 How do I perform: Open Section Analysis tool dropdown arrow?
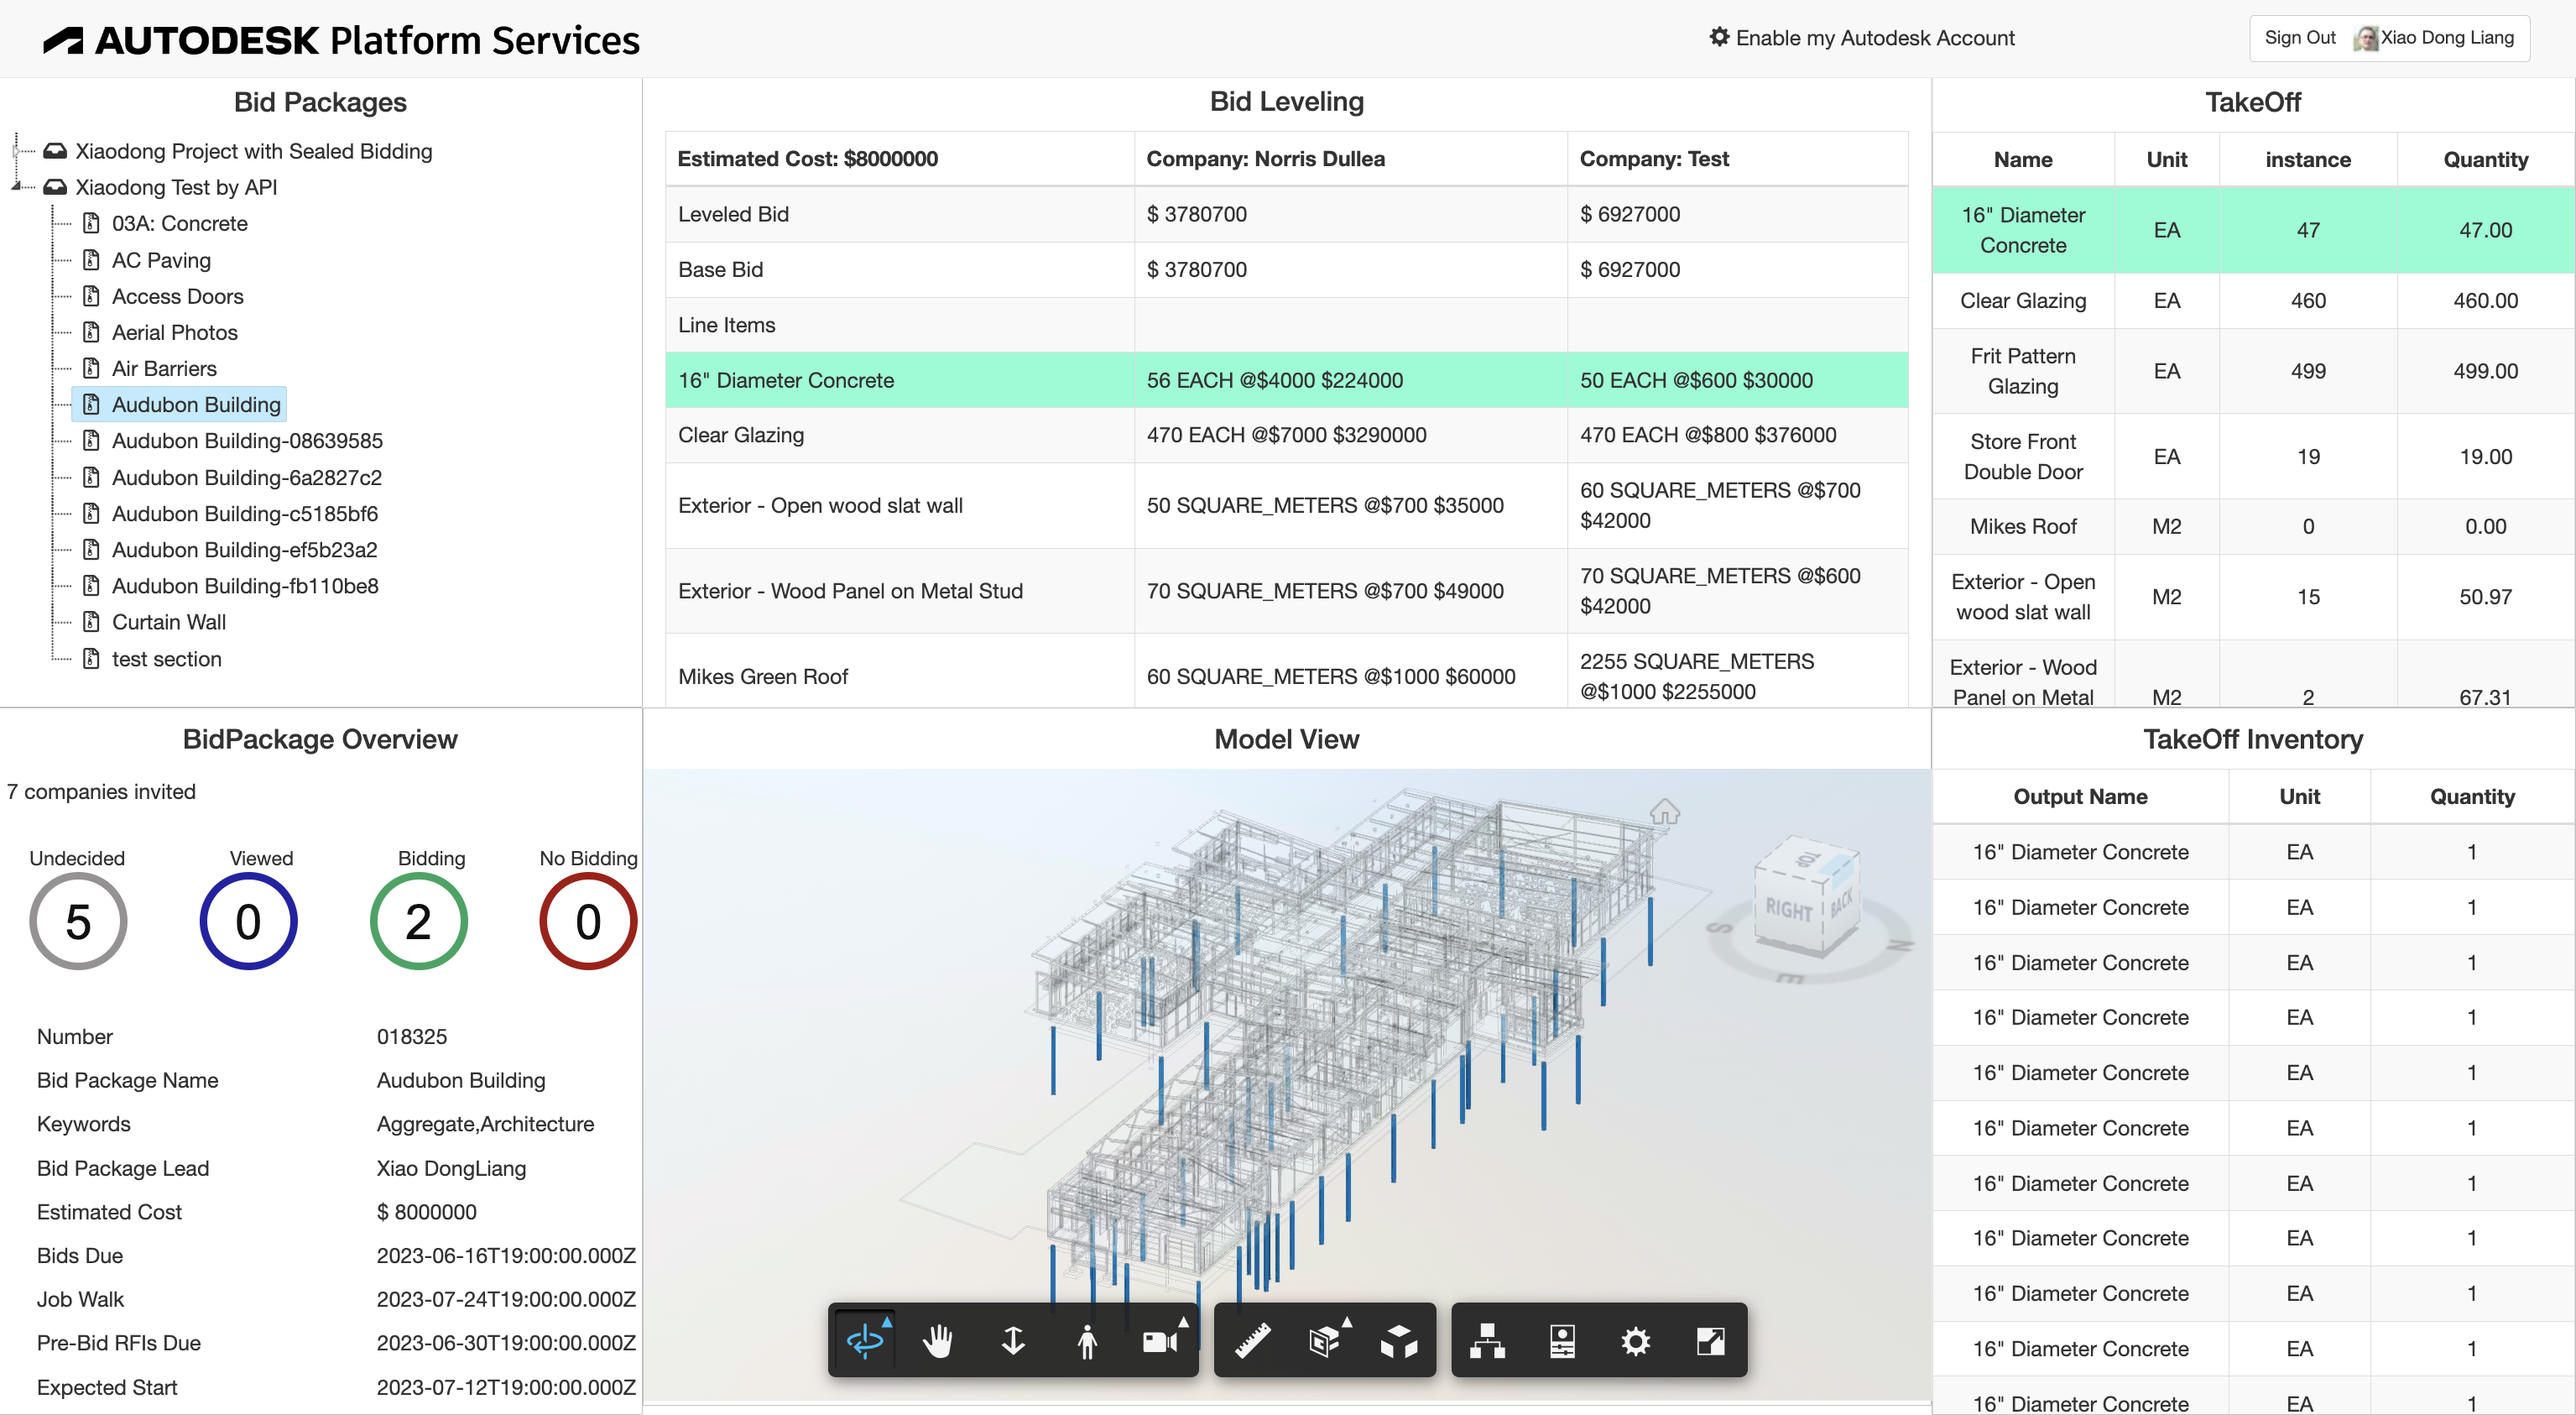[1346, 1322]
